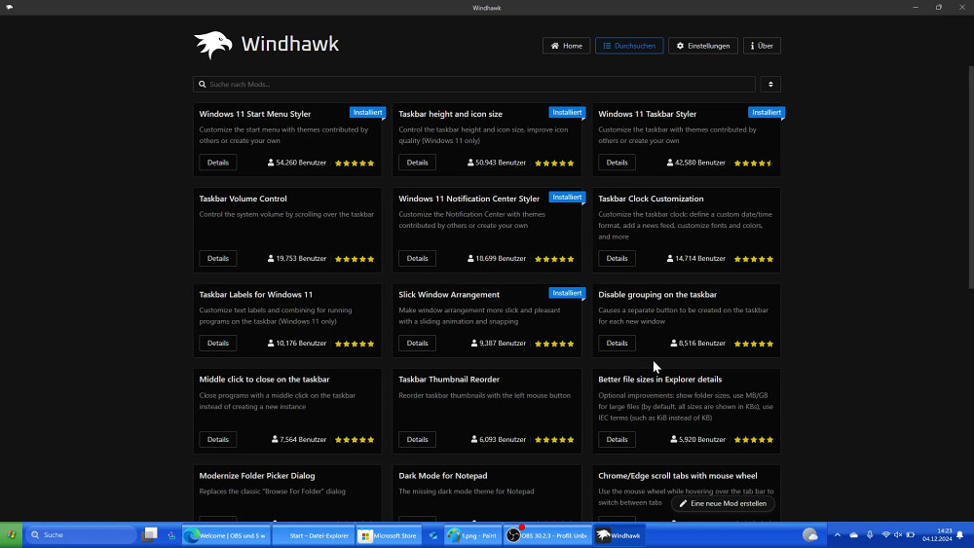Click the star rating of Taskbar Clock Customization

click(x=754, y=259)
